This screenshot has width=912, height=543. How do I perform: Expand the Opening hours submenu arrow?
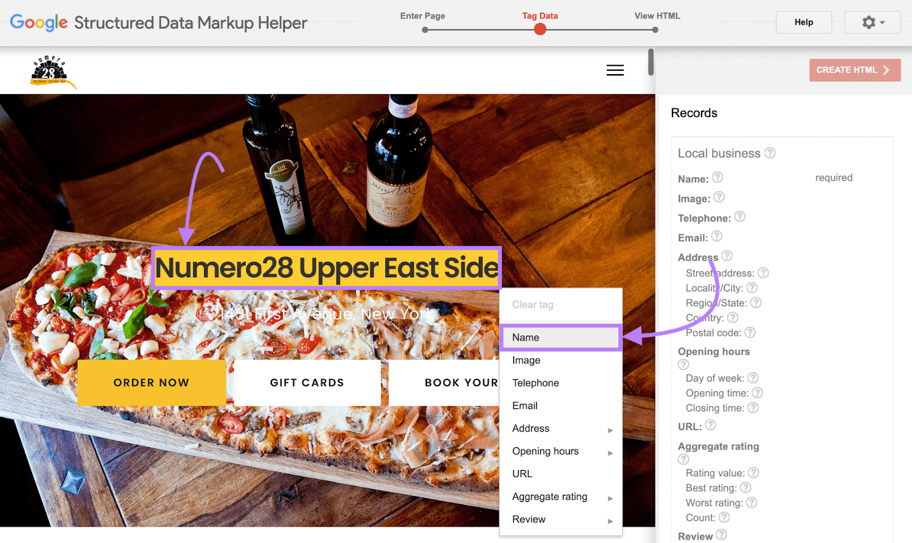[x=610, y=453]
